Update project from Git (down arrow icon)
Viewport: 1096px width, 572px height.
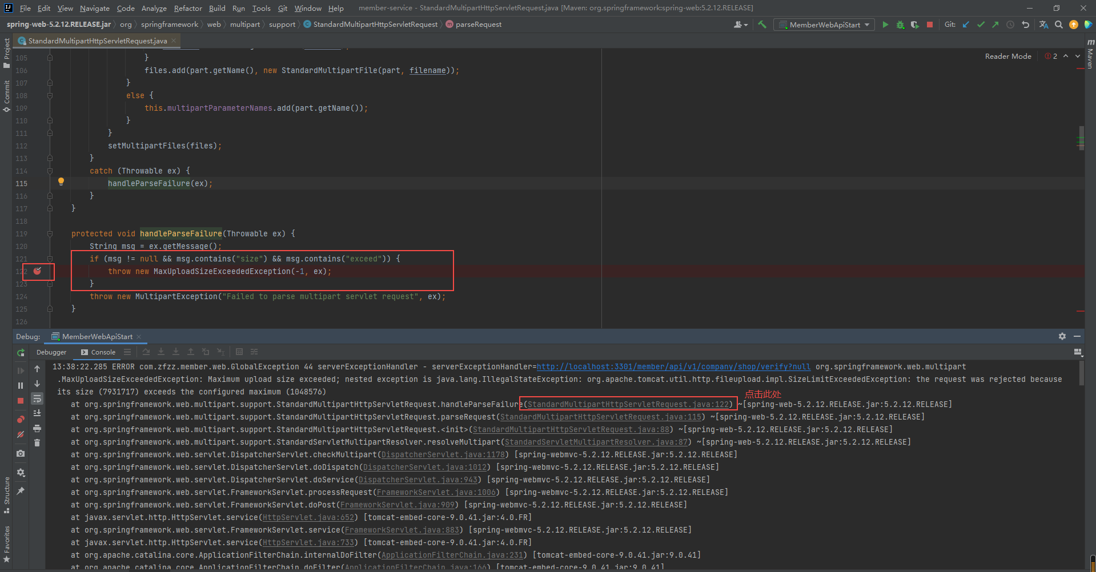(x=966, y=25)
